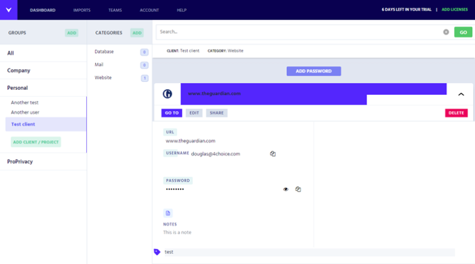This screenshot has height=264, width=475.
Task: Click the Mail count badge
Action: [x=145, y=65]
